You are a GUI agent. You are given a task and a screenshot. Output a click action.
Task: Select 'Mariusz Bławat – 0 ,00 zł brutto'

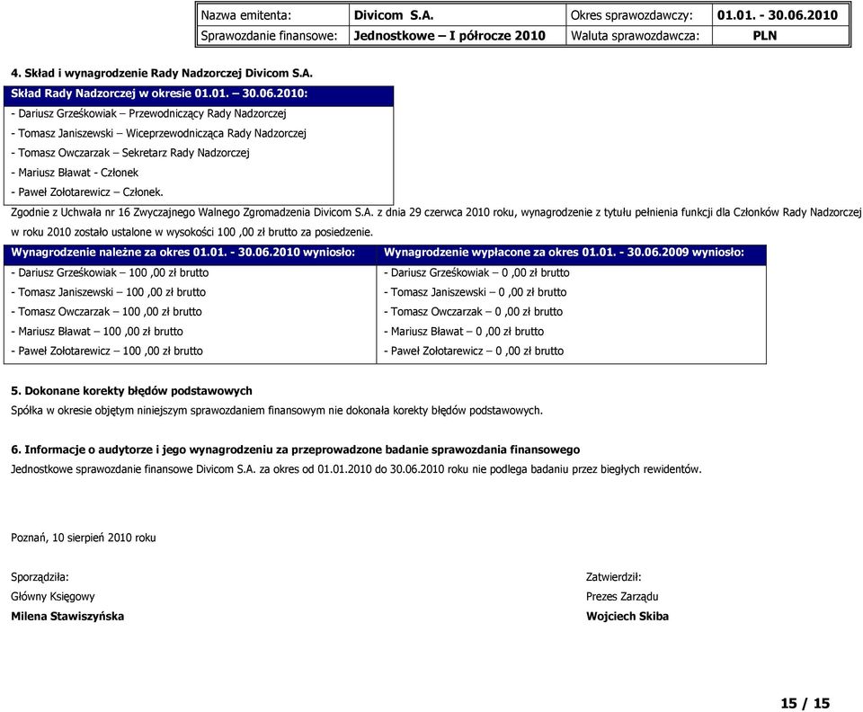point(464,332)
